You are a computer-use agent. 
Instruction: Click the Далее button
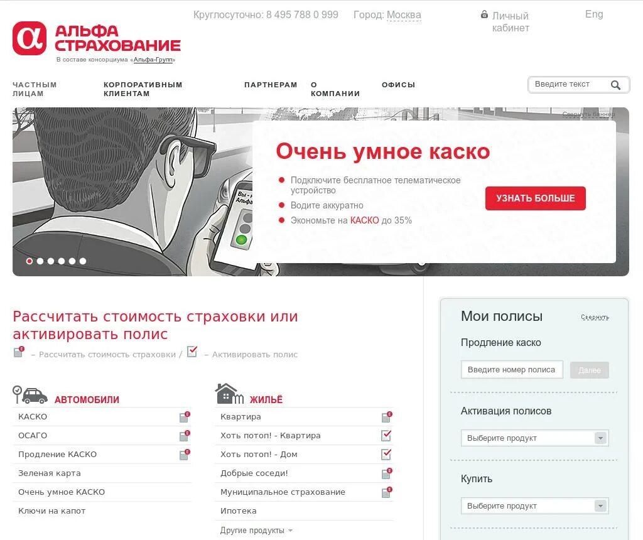(x=589, y=370)
